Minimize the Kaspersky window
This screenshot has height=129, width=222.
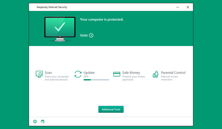(178, 7)
